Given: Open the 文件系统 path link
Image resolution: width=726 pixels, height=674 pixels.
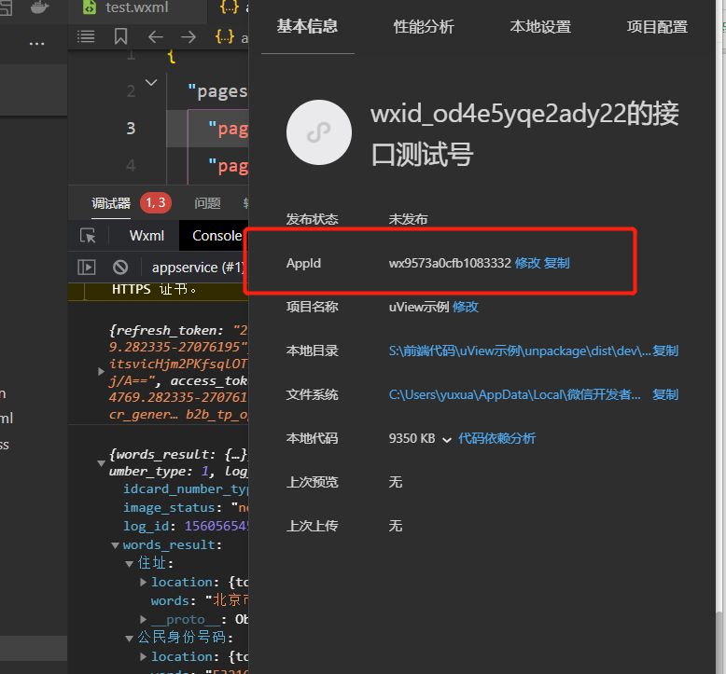Looking at the screenshot, I should click(515, 394).
